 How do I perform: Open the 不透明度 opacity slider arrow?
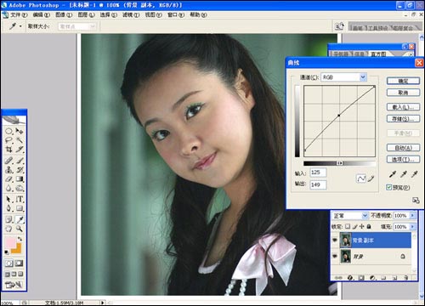coord(412,216)
